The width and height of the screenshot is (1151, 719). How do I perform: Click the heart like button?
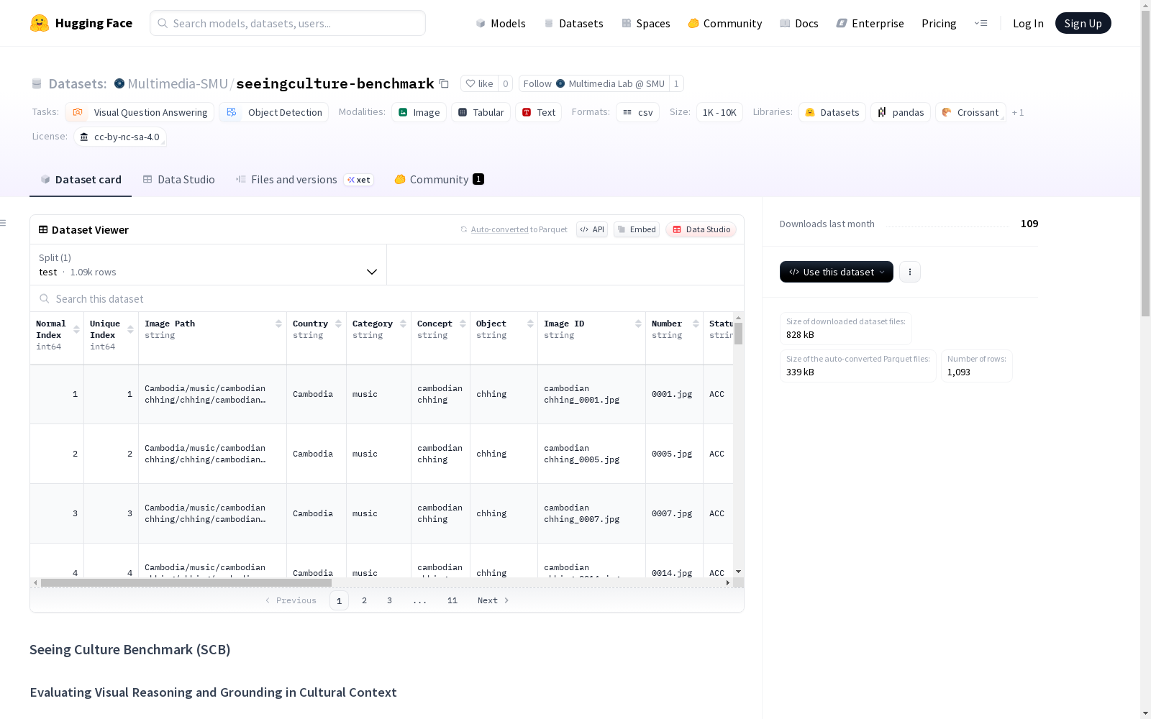coord(479,83)
